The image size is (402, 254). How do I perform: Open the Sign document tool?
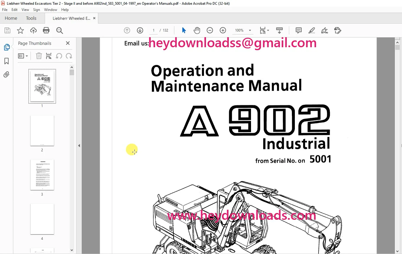325,30
